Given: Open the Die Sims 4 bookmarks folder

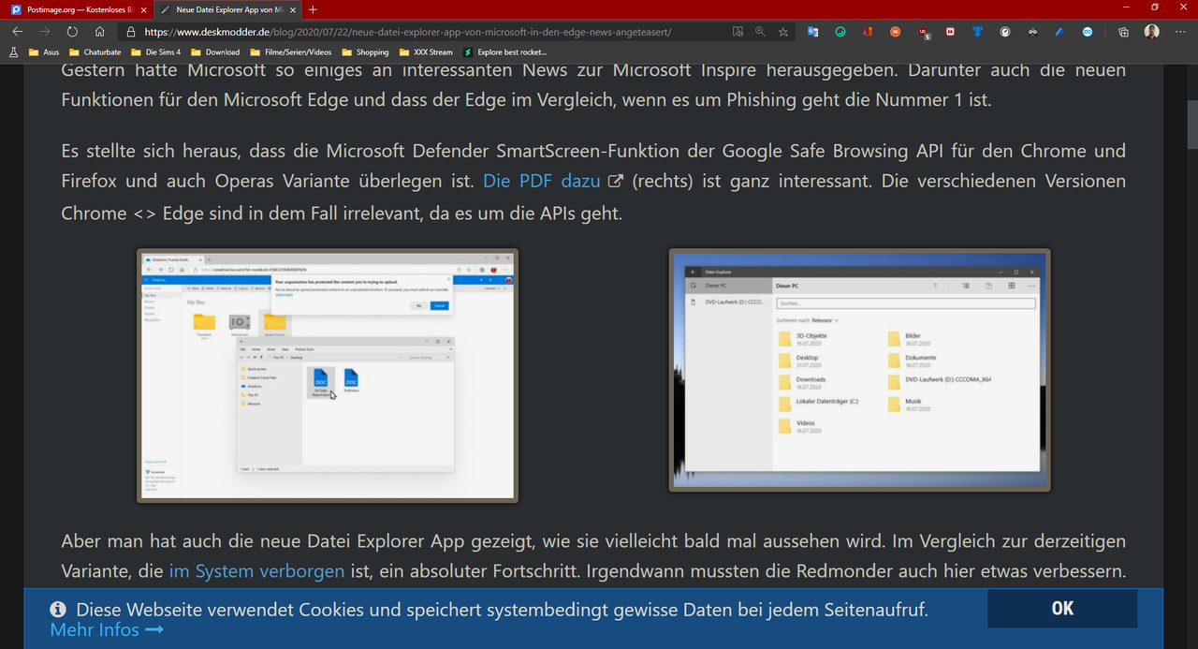Looking at the screenshot, I should point(155,52).
